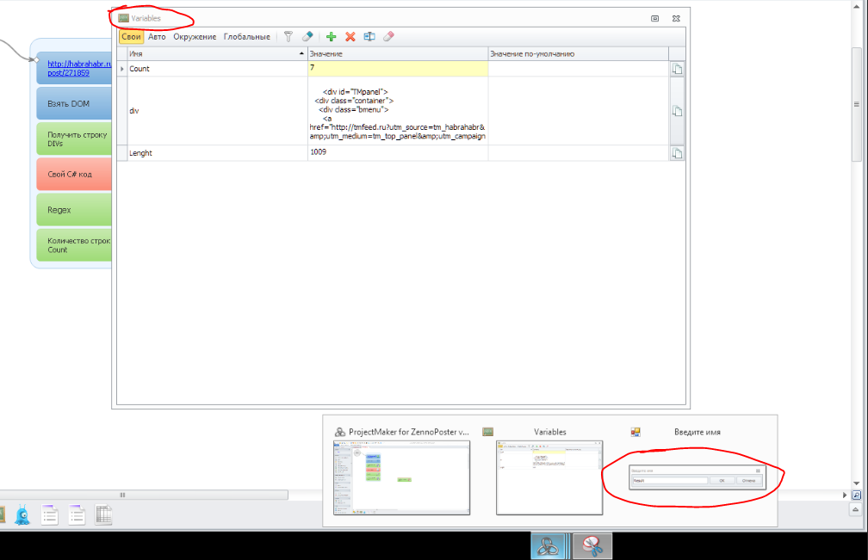Click the magnifier zoom icon at bottom right
This screenshot has height=560, width=868.
point(856,495)
